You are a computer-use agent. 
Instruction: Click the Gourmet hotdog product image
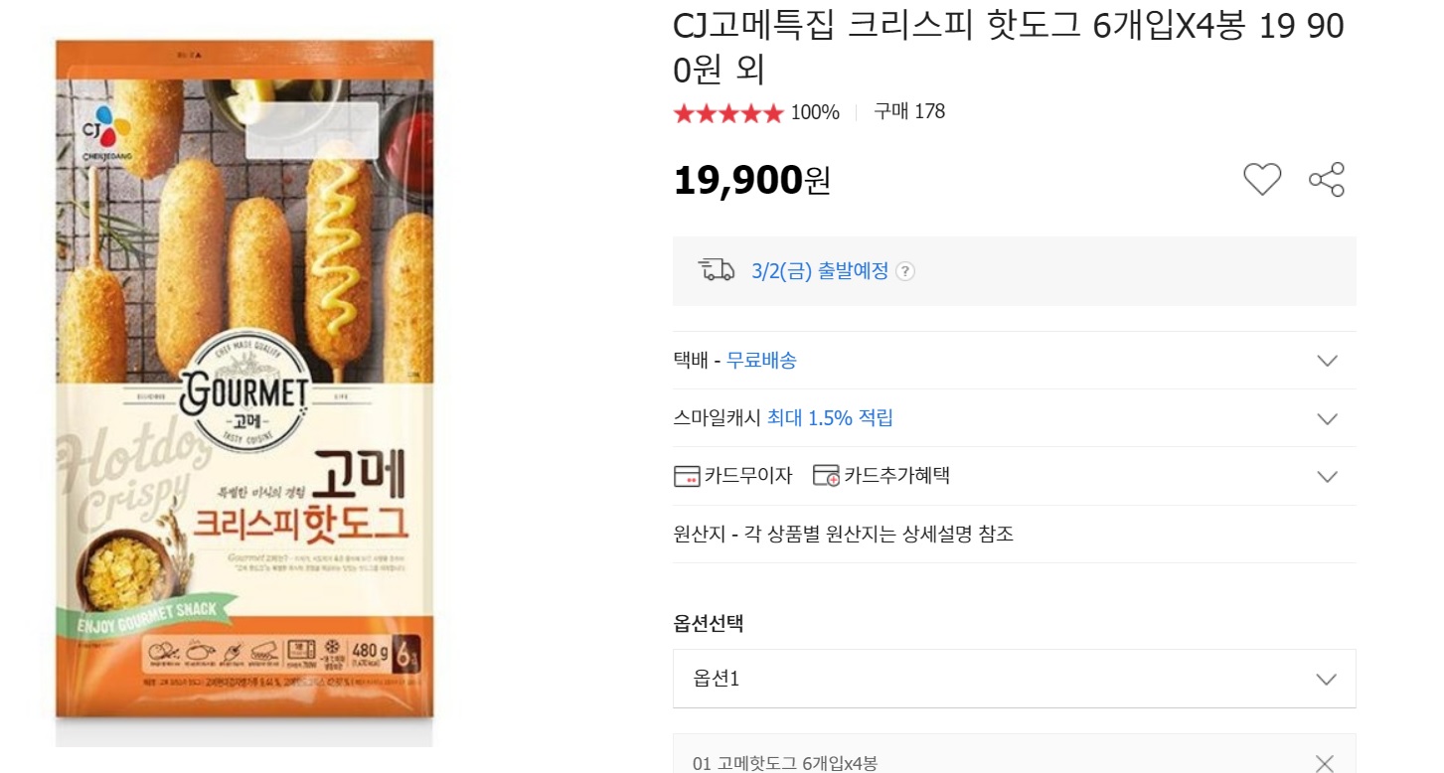coord(244,392)
